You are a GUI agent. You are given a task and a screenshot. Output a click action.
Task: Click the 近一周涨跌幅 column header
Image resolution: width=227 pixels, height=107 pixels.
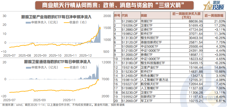214,16
